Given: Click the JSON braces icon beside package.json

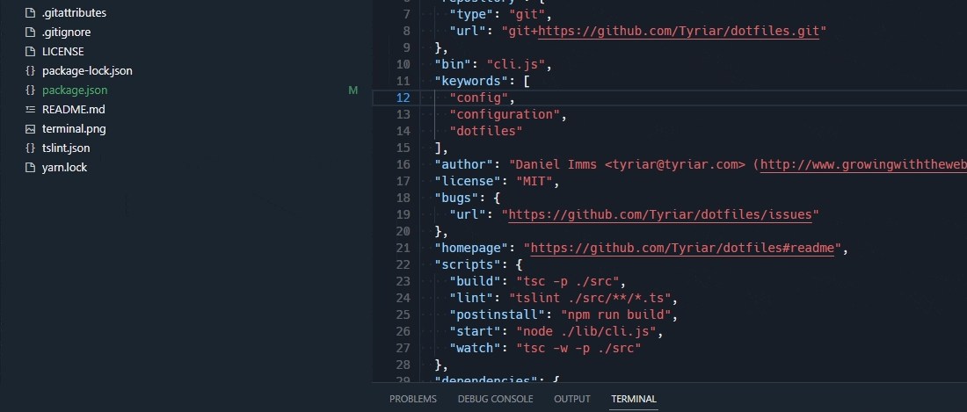Looking at the screenshot, I should tap(30, 90).
